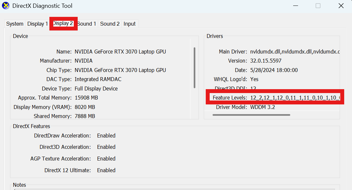The height and width of the screenshot is (190, 352).
Task: Click the AGP Texture Acceleration Enabled value
Action: pyautogui.click(x=106, y=159)
